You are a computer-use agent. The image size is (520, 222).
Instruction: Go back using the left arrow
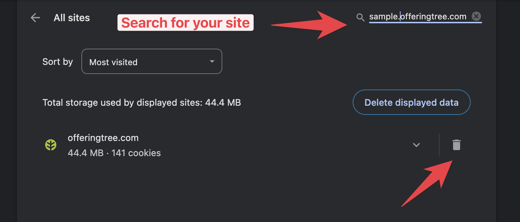point(35,18)
